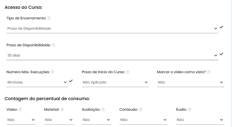
Task: Change the Vídeo consumption dropdown
Action: click(x=21, y=120)
